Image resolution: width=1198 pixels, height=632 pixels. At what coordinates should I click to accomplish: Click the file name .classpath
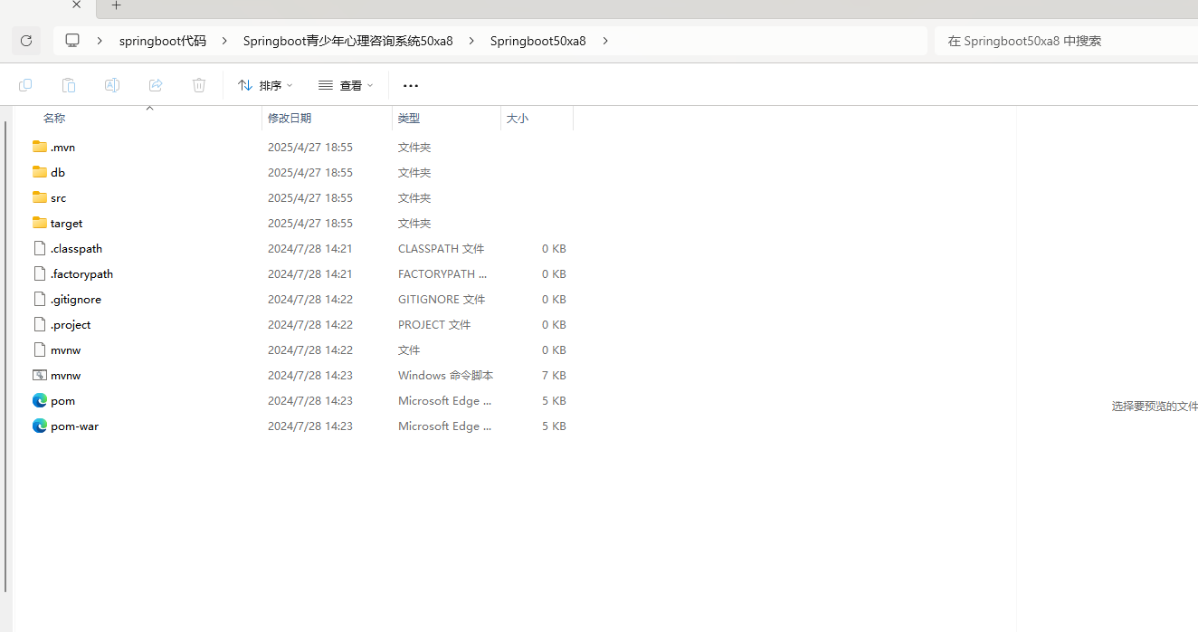tap(76, 249)
